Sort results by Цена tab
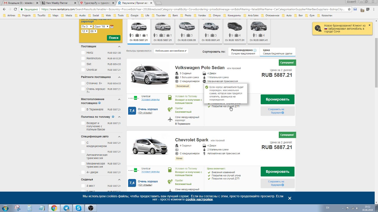Viewport: 378px width, 212px height. click(278, 52)
